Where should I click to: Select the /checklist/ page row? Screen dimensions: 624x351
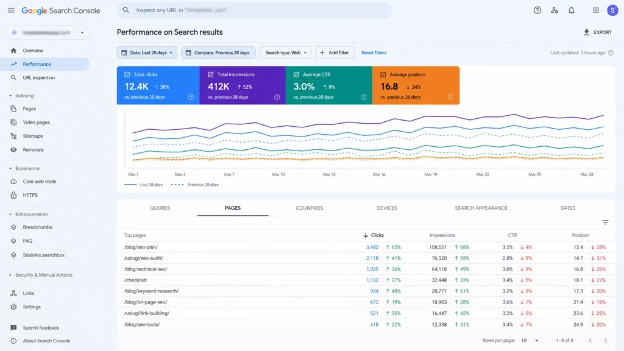(366, 280)
